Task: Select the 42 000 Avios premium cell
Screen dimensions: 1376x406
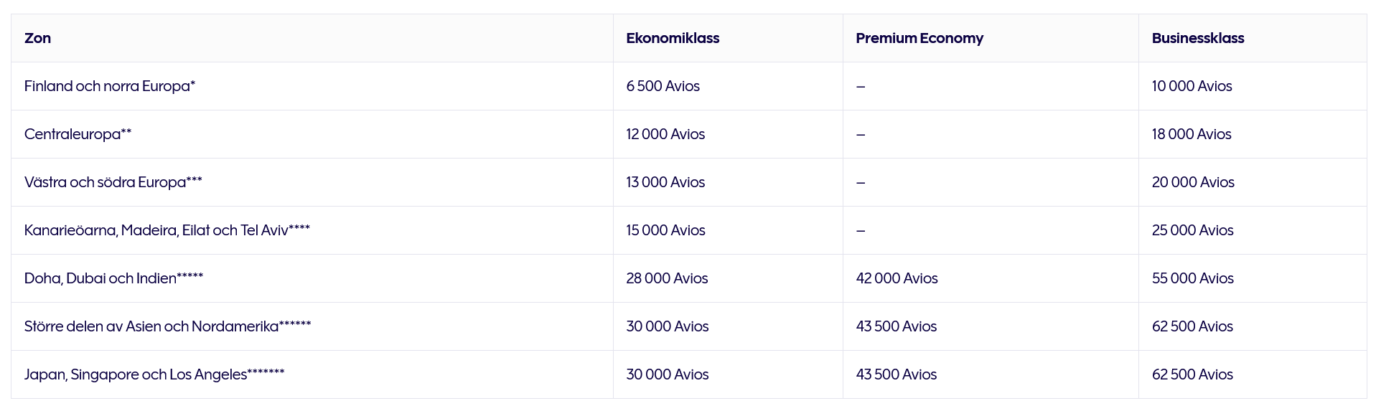Action: (x=897, y=278)
